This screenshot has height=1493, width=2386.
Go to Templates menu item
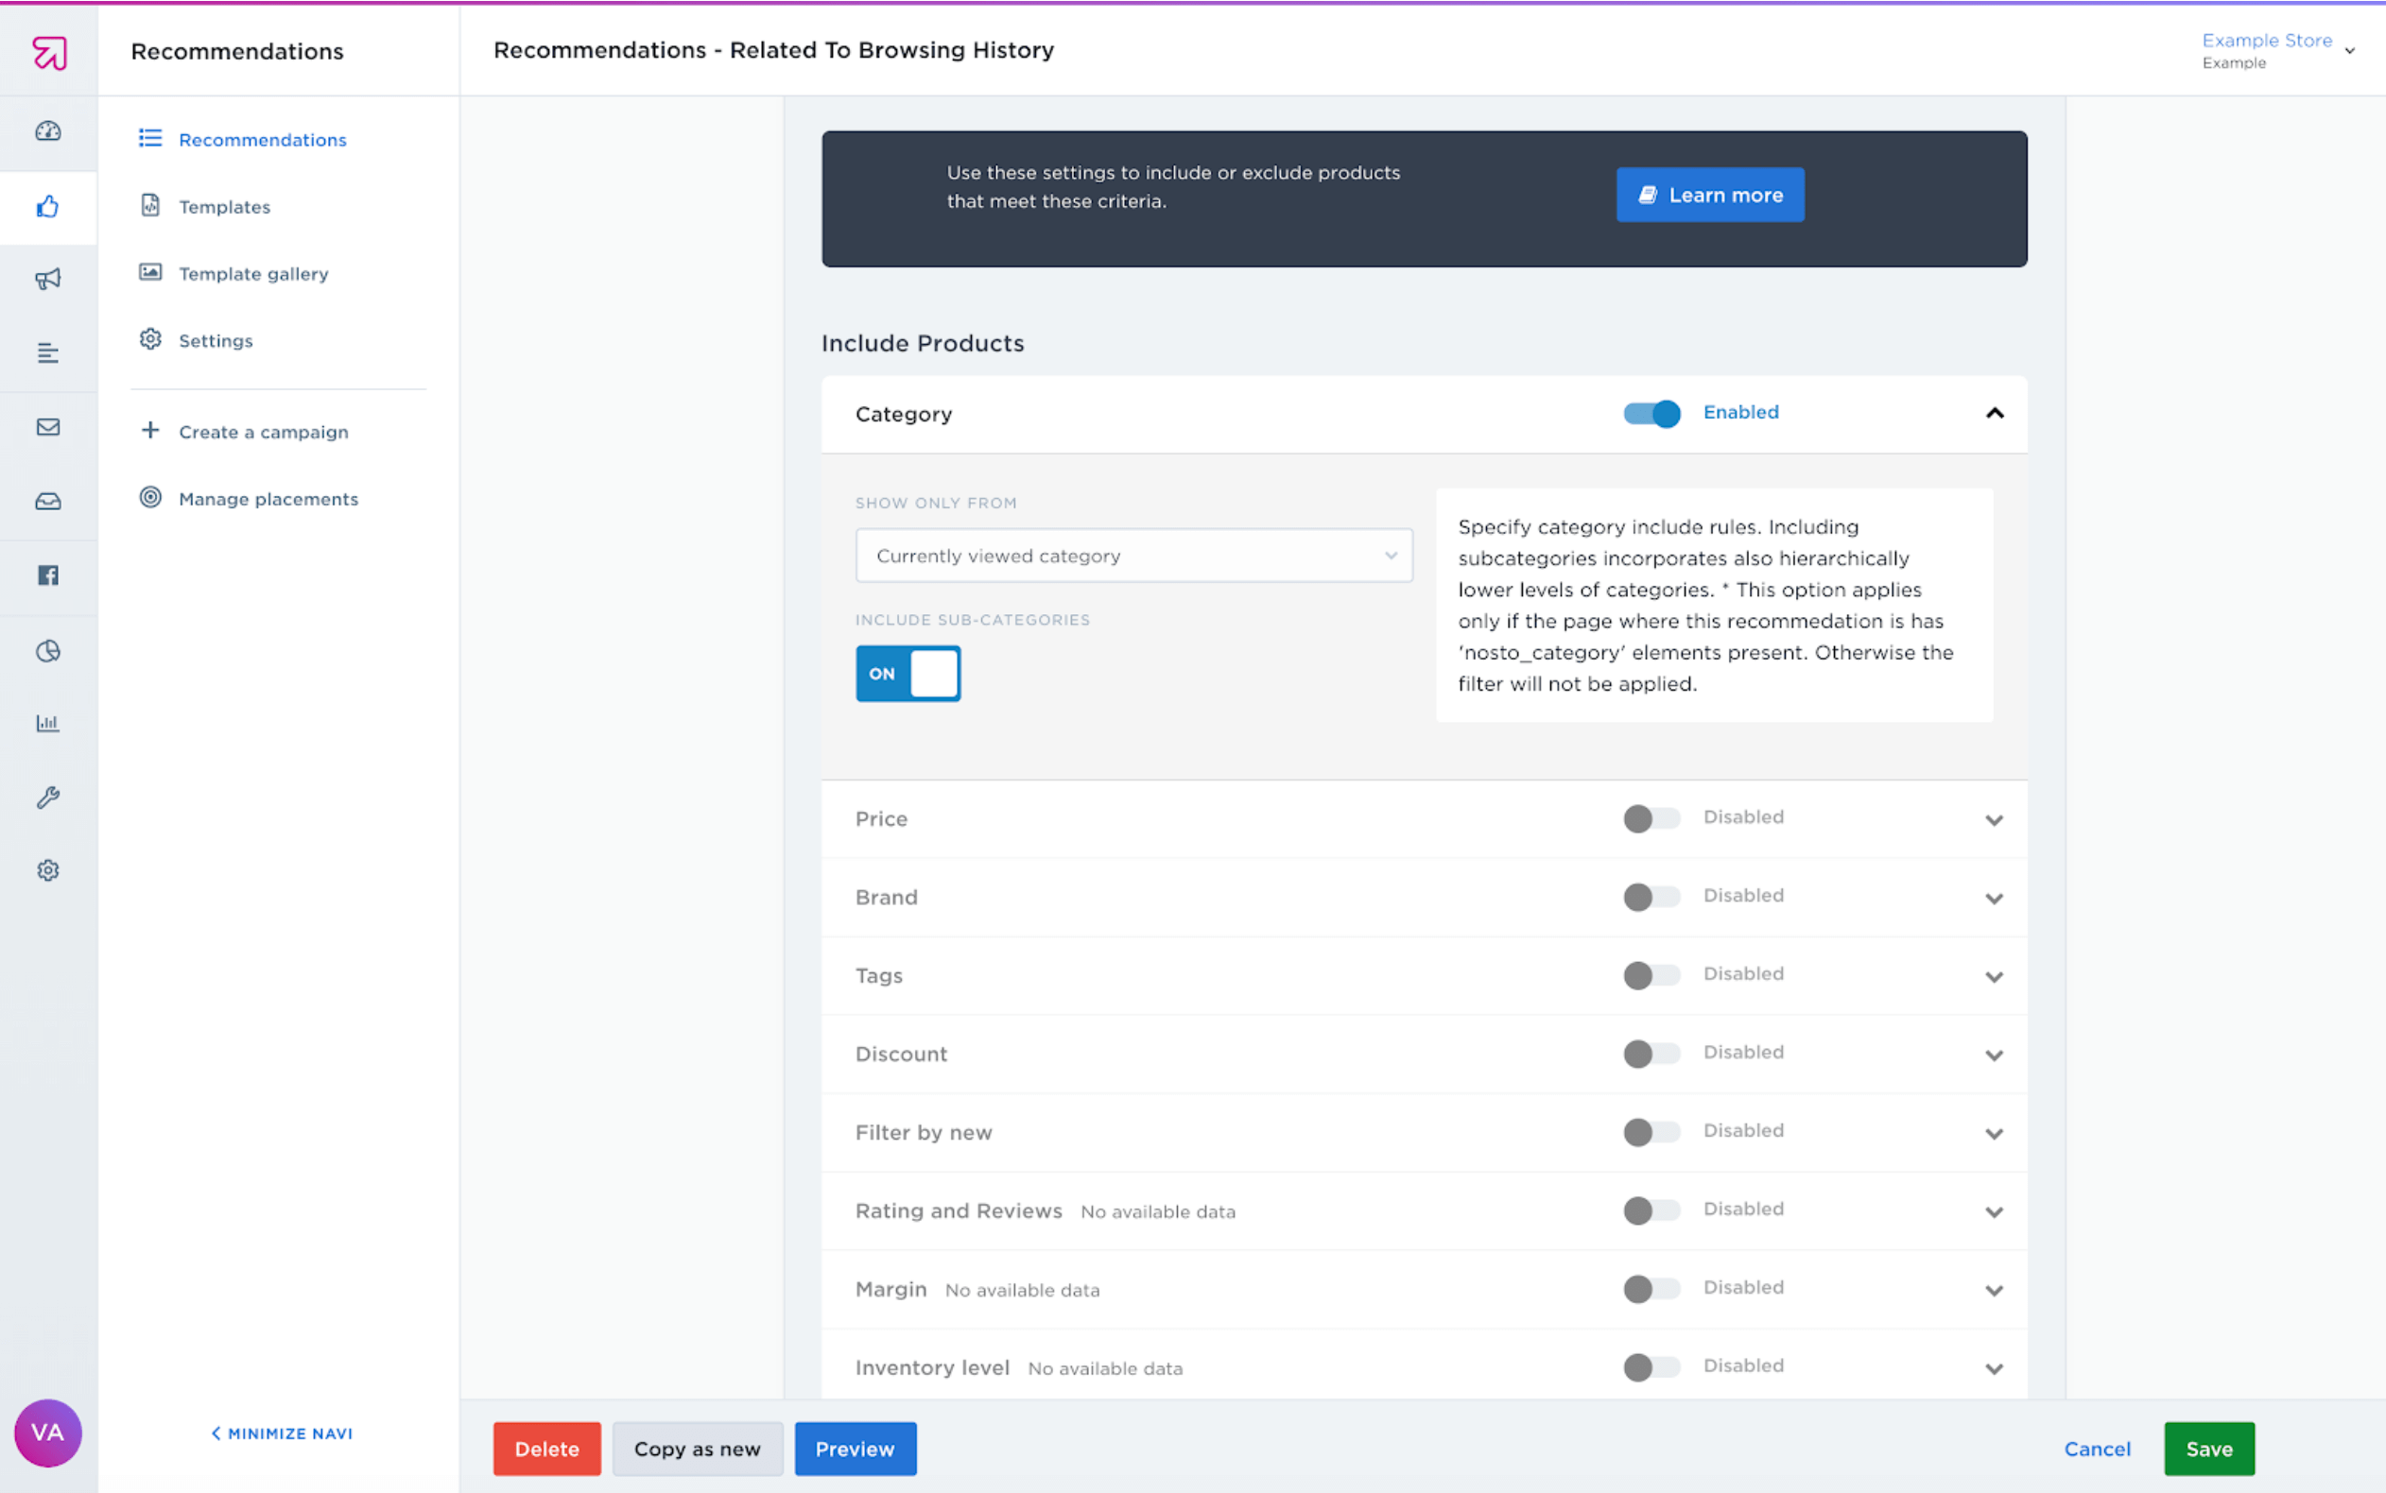(224, 206)
